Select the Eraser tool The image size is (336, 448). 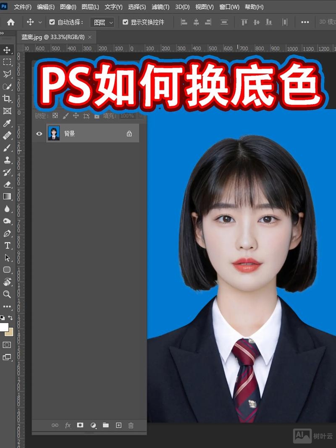pyautogui.click(x=6, y=184)
